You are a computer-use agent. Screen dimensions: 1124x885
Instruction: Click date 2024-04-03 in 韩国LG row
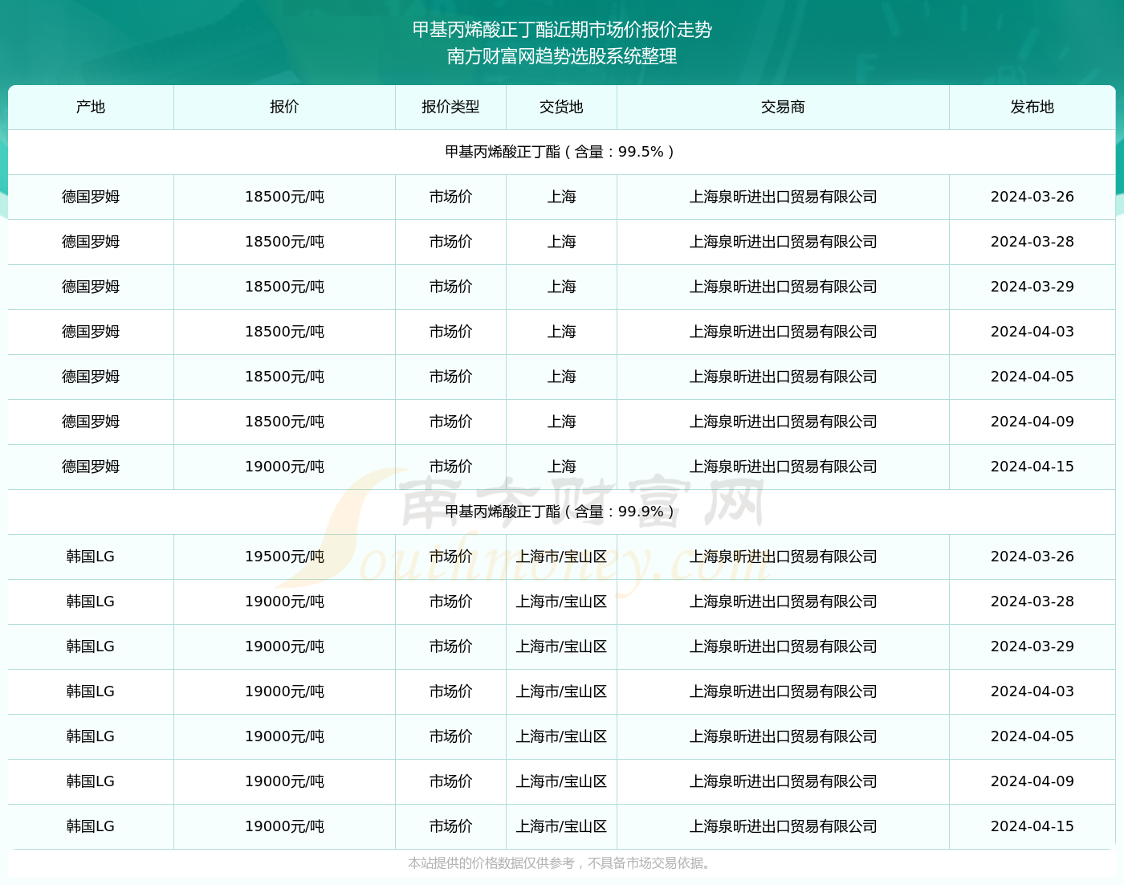point(1032,691)
